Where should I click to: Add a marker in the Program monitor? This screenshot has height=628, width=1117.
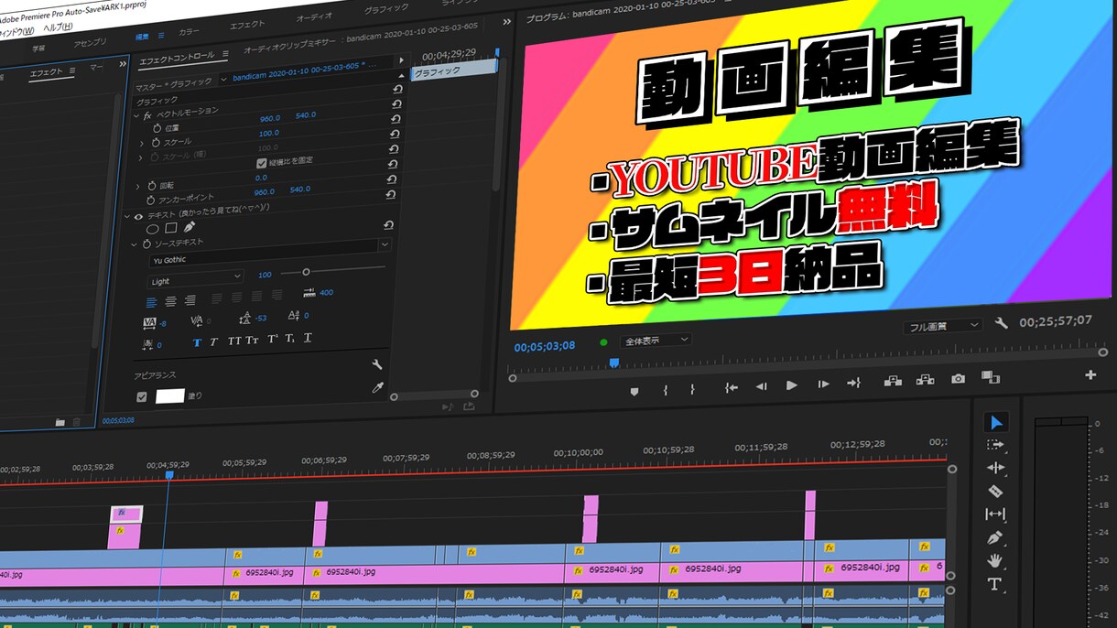(x=634, y=390)
